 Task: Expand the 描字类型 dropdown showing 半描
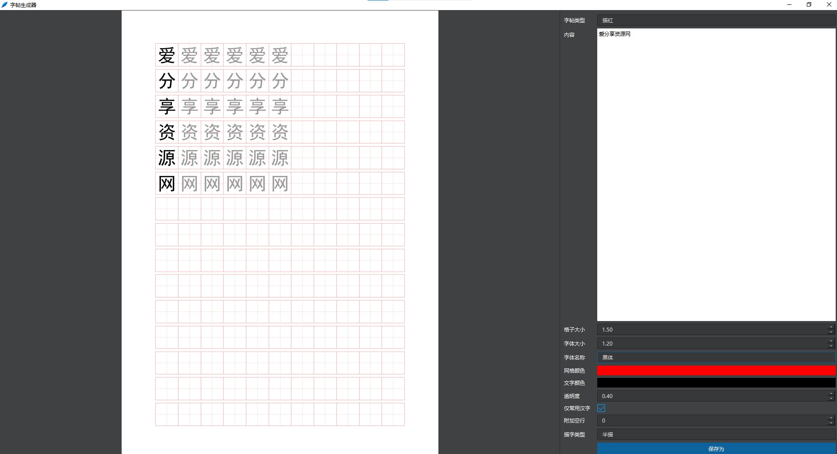[716, 434]
